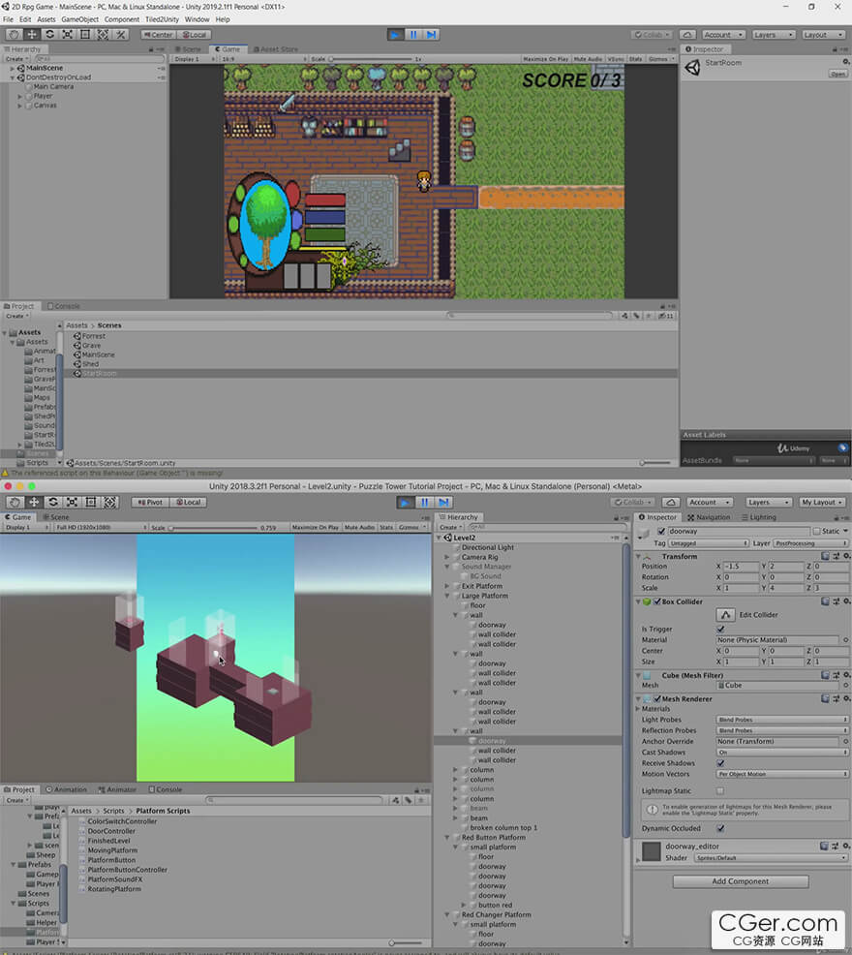The height and width of the screenshot is (955, 852).
Task: Open the Cast Shadows dropdown
Action: (782, 753)
